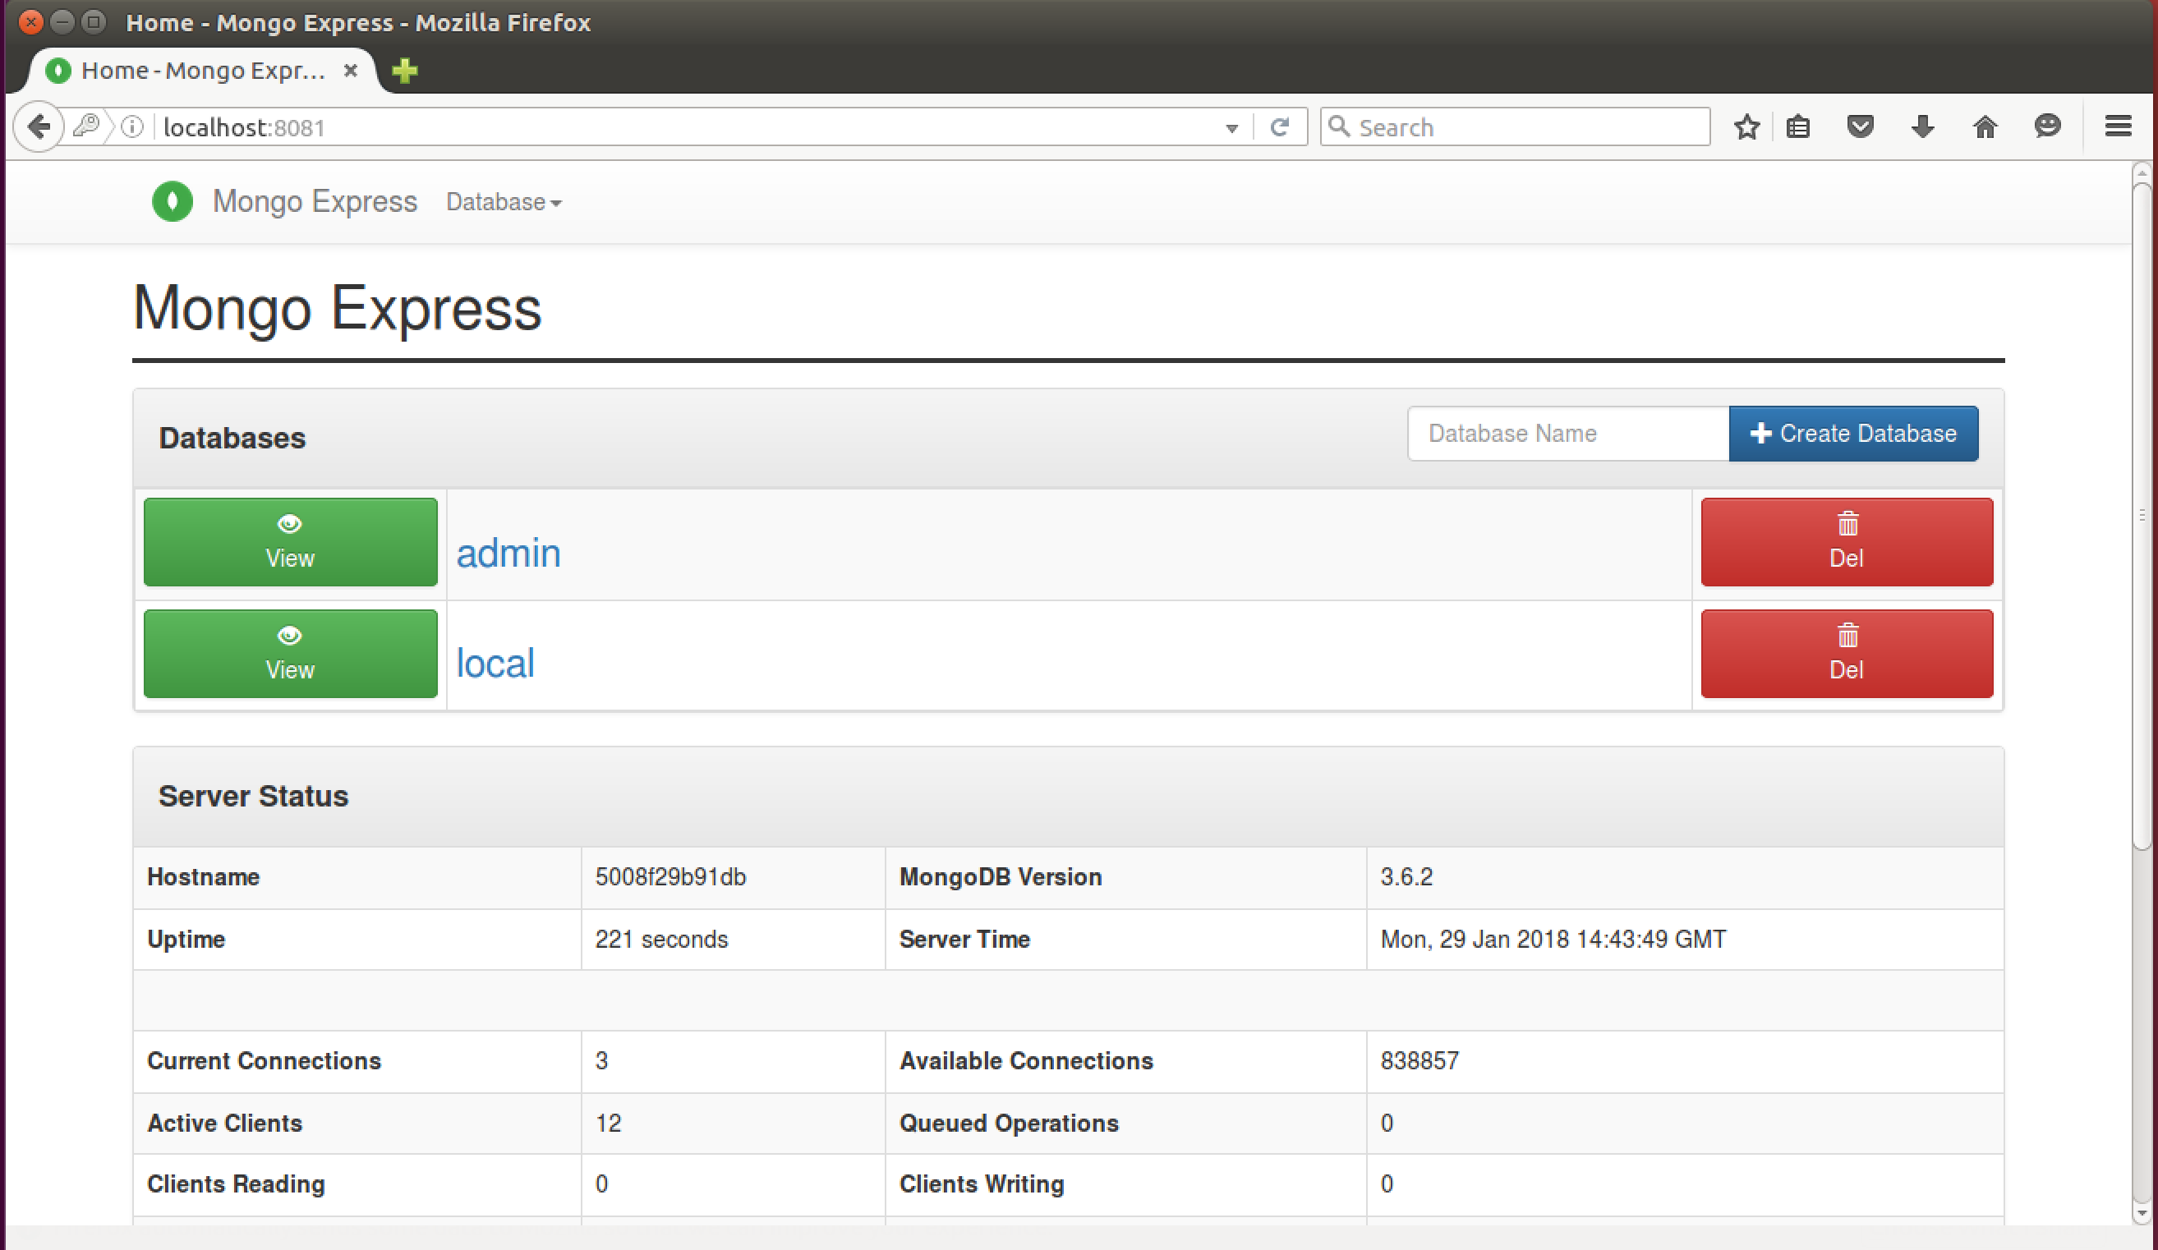Click MongoDB version value 3.6.2
This screenshot has width=2158, height=1250.
point(1406,876)
